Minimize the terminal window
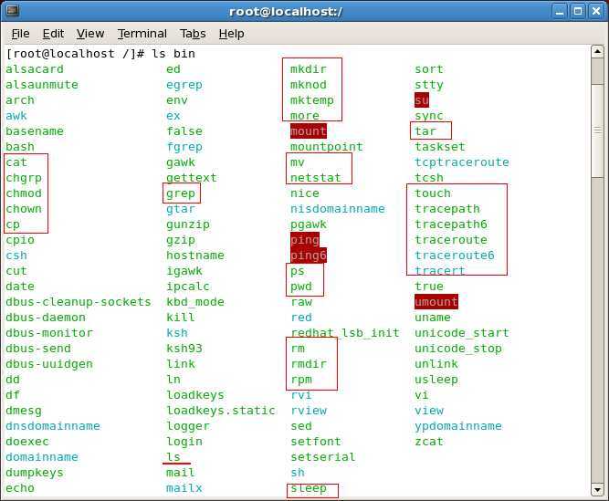 [560, 11]
